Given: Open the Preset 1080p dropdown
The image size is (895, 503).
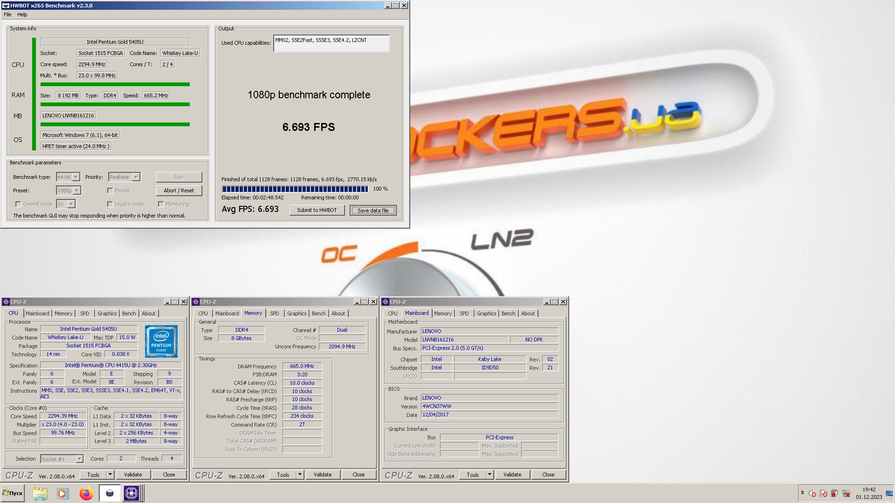Looking at the screenshot, I should click(x=69, y=190).
